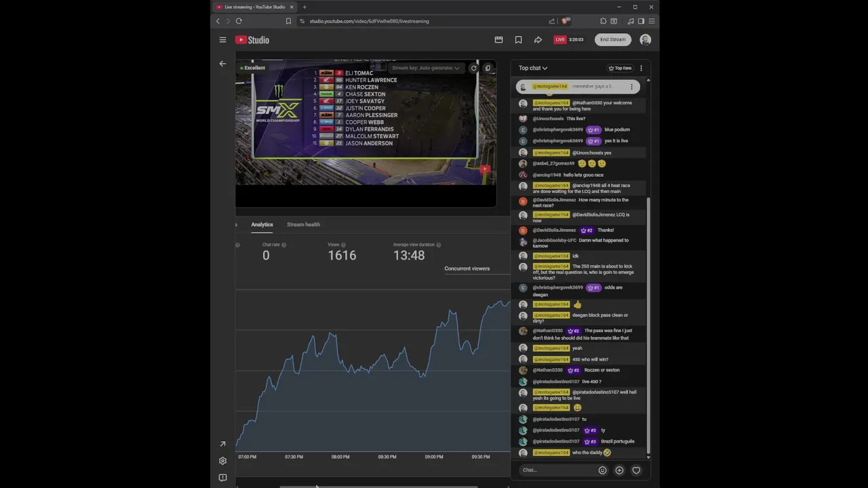Click the help icon next to Views

pyautogui.click(x=343, y=245)
